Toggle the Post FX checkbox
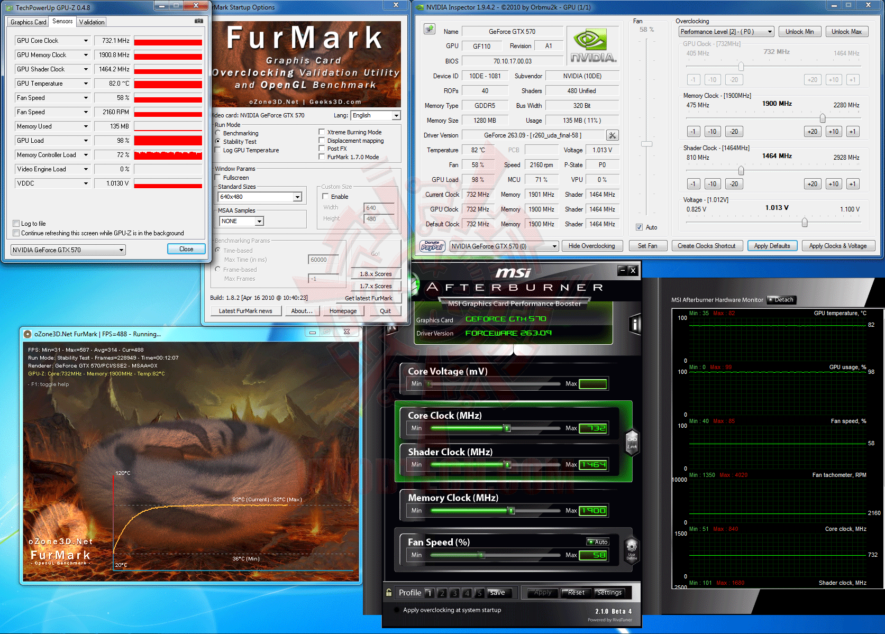 click(322, 149)
